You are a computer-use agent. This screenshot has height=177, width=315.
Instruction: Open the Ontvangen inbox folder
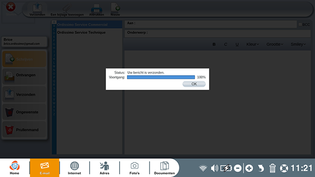(24, 76)
